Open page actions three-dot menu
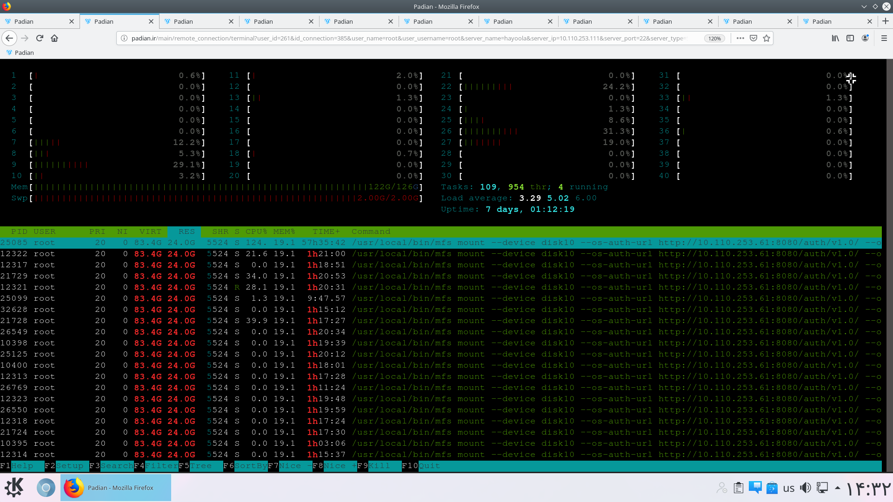This screenshot has width=893, height=502. 740,38
